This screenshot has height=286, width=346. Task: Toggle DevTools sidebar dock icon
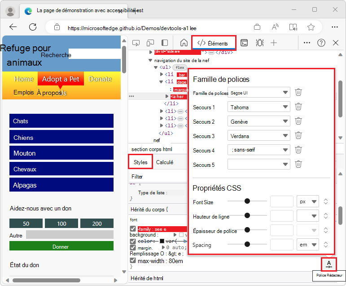tap(165, 43)
